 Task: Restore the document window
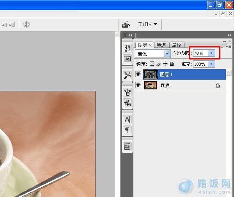(223, 14)
